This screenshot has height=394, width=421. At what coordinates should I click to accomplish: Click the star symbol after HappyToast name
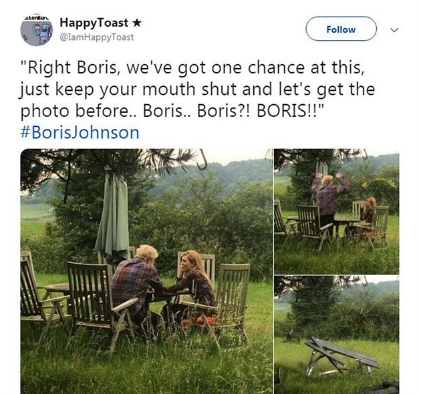click(136, 23)
